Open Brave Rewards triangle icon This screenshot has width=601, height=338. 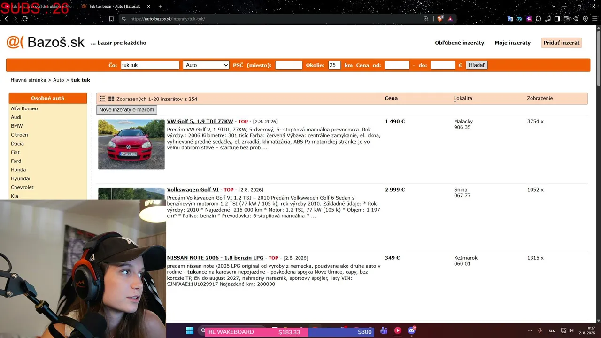[x=450, y=19]
